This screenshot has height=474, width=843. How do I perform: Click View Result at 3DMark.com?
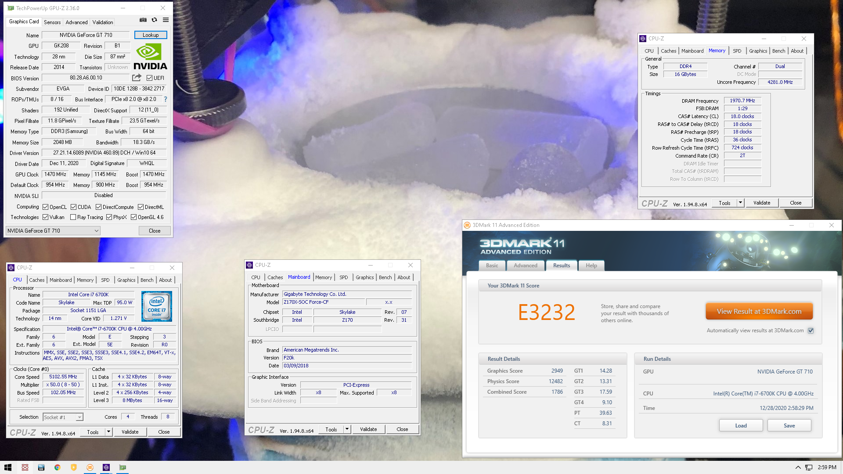point(759,312)
